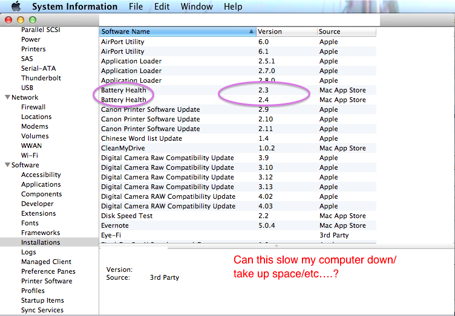The image size is (455, 316).
Task: Open the Apple menu
Action: [x=16, y=6]
